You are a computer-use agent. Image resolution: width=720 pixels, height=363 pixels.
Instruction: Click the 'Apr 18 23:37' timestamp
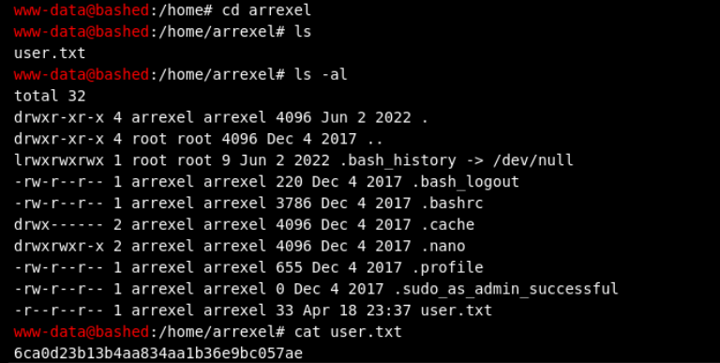357,310
